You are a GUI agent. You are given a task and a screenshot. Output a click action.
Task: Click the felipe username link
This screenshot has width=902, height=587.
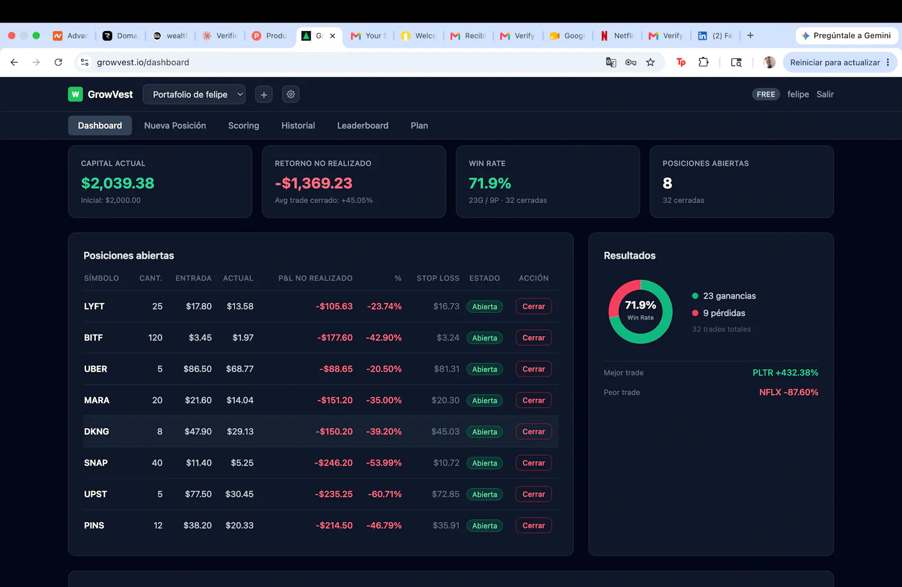click(x=798, y=94)
